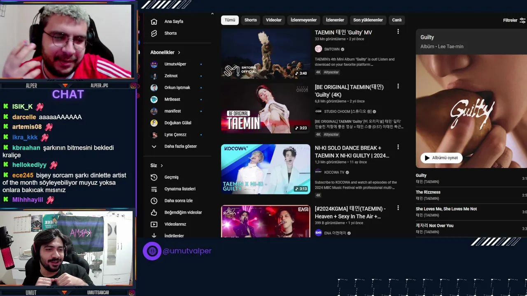
Task: Play Guilty track in album list
Action: [x=471, y=178]
